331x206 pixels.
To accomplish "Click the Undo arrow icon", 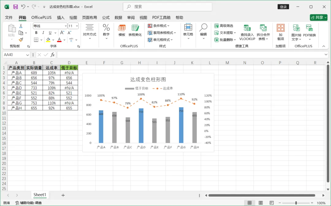I will tap(23, 7).
